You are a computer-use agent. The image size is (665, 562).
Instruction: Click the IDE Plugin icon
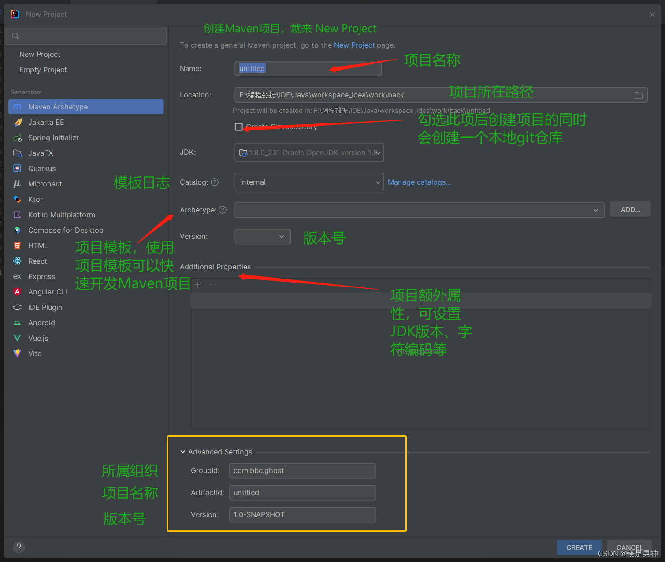point(18,307)
